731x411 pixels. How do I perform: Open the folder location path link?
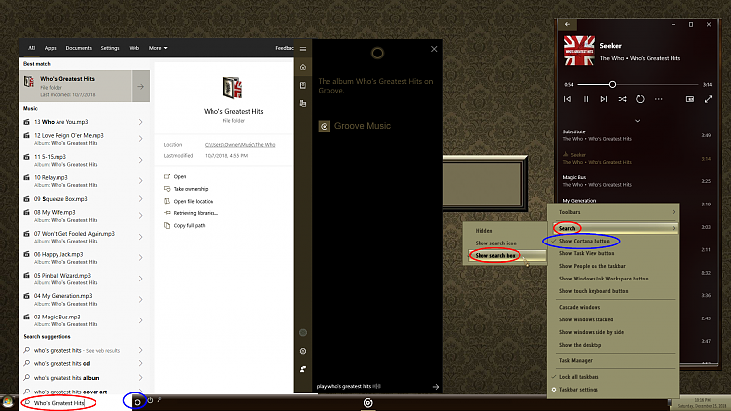pos(240,145)
